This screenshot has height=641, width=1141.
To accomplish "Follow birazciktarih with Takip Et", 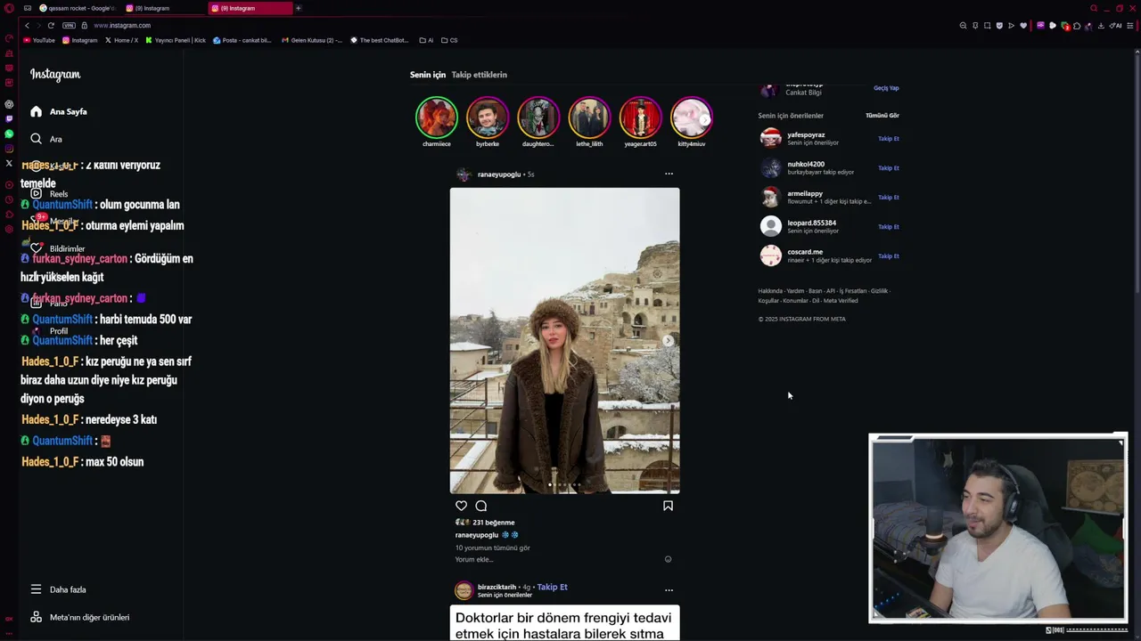I will pyautogui.click(x=552, y=587).
